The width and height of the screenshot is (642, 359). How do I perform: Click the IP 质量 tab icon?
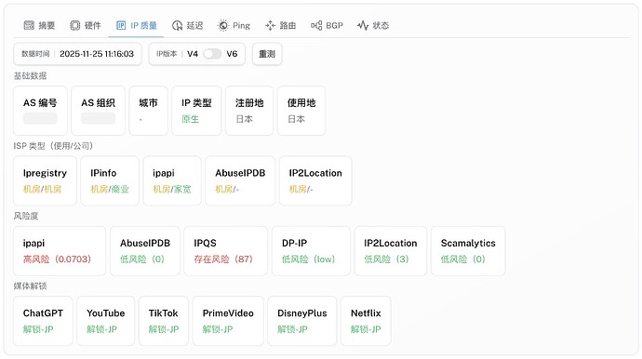coord(121,25)
